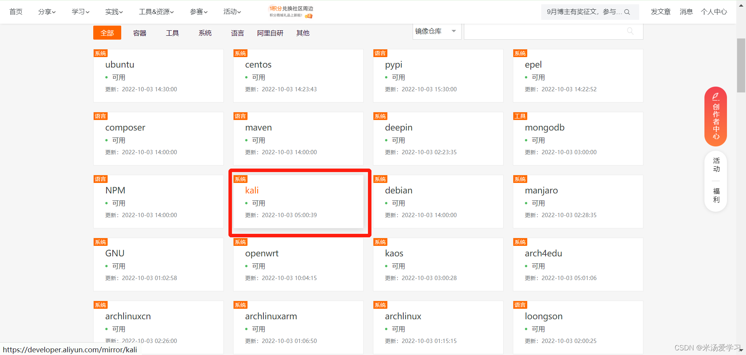
Task: Open the deepin mirror card
Action: pos(438,139)
